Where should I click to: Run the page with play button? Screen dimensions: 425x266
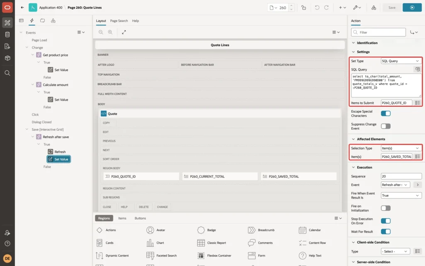point(412,7)
